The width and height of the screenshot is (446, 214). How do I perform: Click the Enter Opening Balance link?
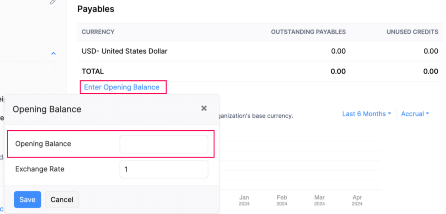click(x=122, y=87)
